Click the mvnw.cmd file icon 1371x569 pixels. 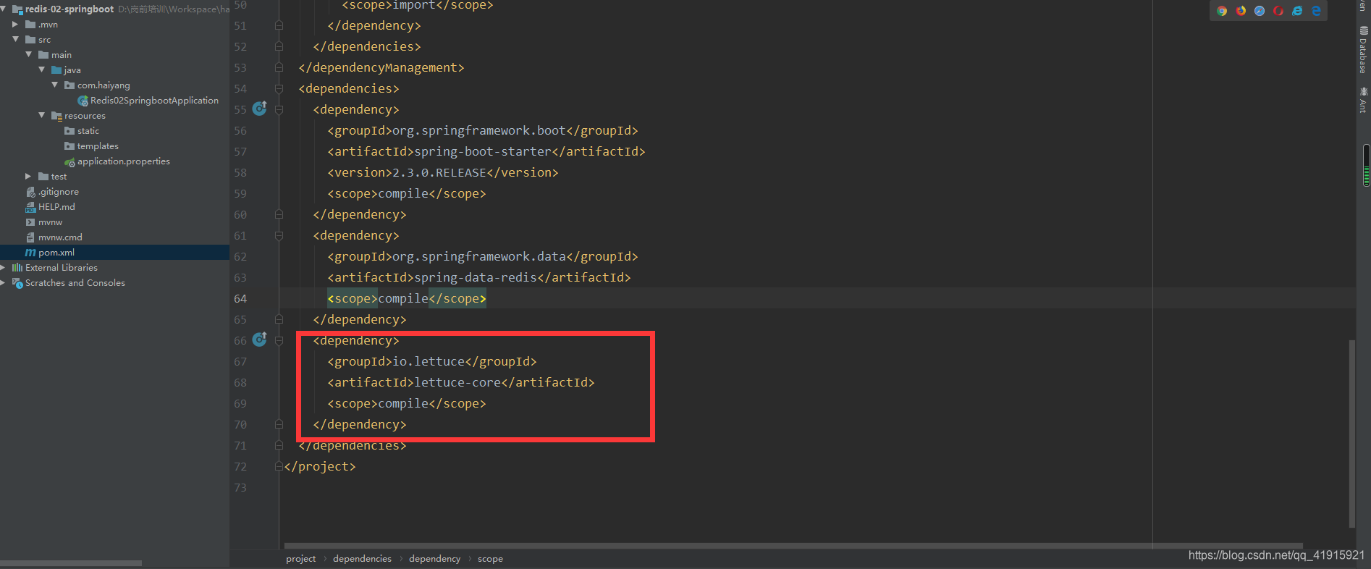30,237
